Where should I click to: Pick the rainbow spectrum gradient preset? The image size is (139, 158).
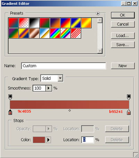coord(55,33)
